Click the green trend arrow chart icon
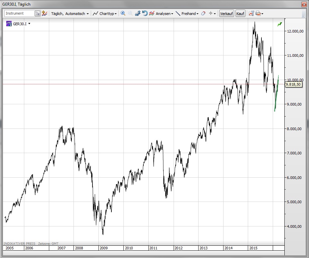 point(279,24)
